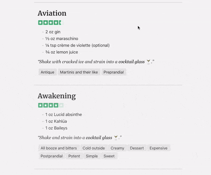
Task: Select the Martinis and their like tag
Action: coord(79,72)
